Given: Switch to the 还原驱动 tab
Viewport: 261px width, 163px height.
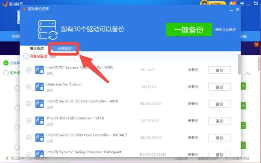Looking at the screenshot, I should pyautogui.click(x=64, y=48).
